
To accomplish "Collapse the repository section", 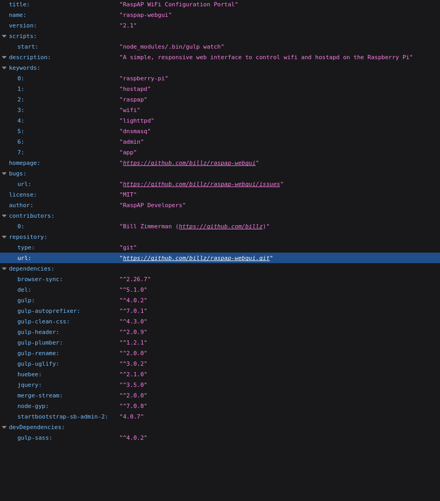I will click(4, 237).
